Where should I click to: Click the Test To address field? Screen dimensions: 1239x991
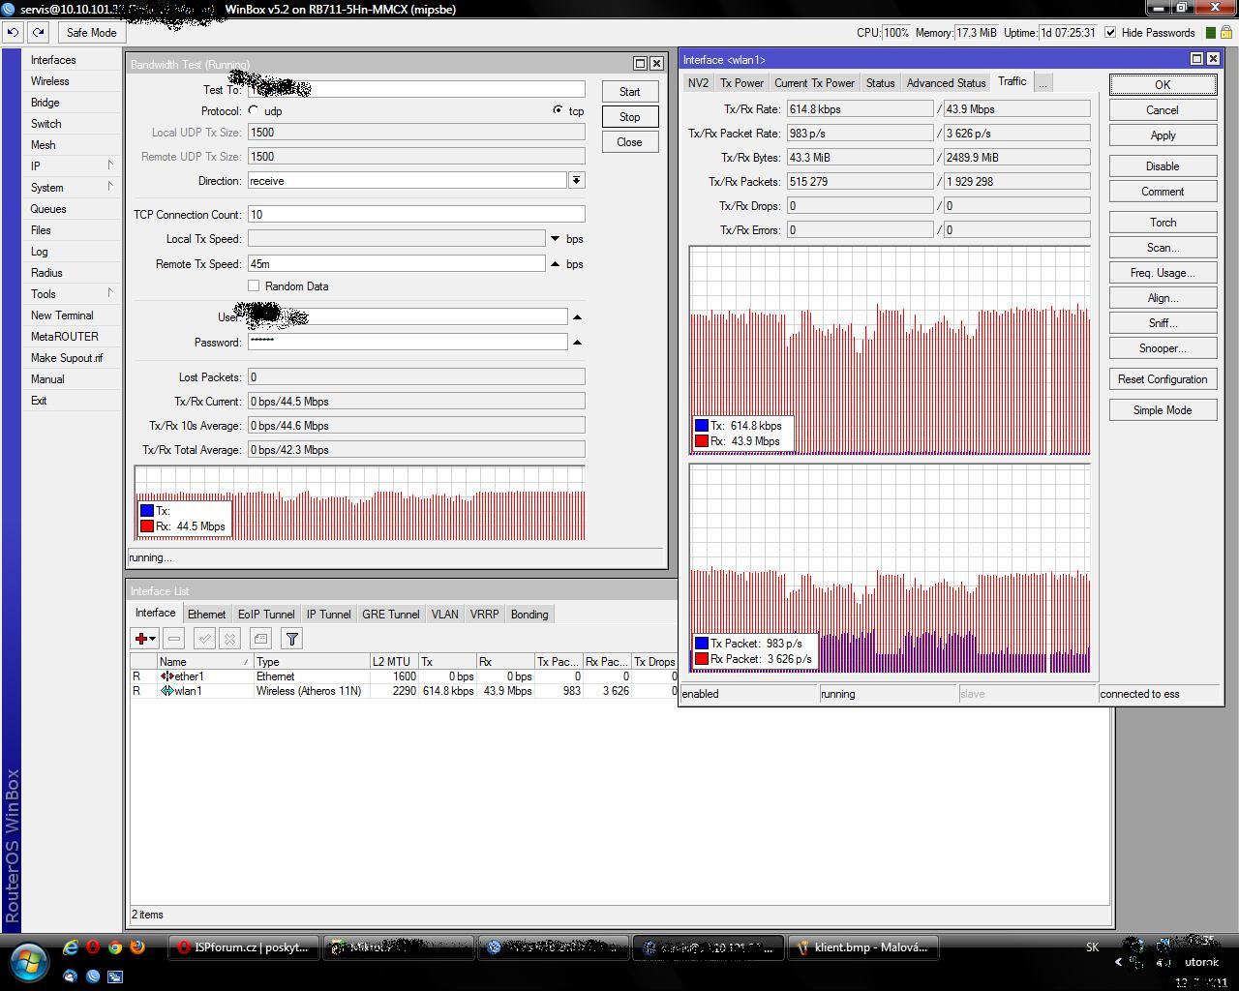(416, 90)
